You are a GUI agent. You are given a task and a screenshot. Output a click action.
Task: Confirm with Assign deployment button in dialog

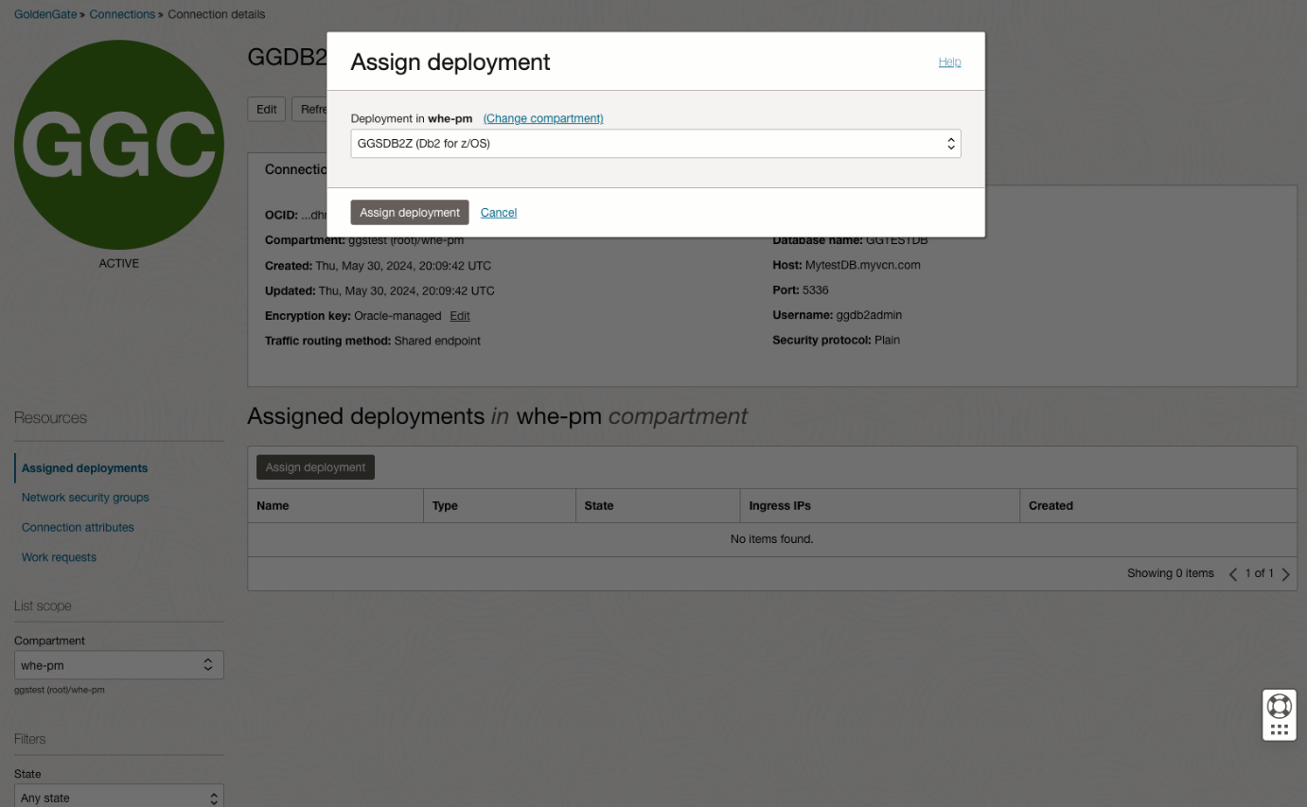point(410,212)
